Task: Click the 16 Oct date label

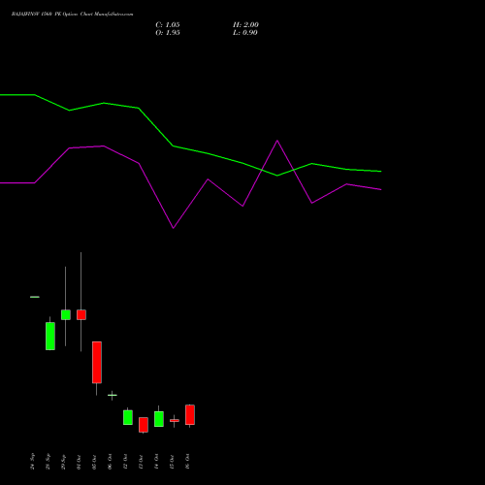Action: point(187,462)
